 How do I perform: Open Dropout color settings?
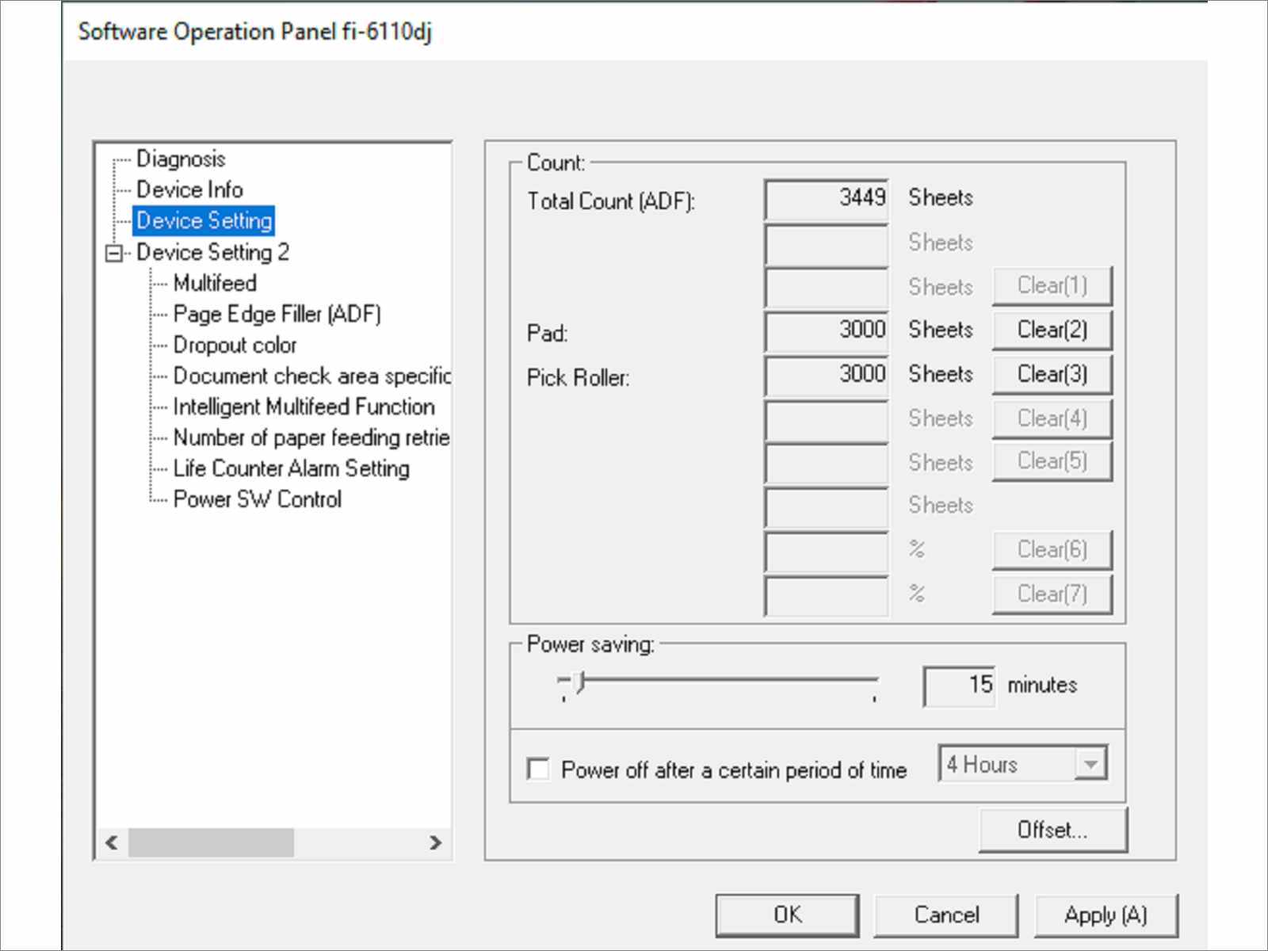[x=235, y=345]
